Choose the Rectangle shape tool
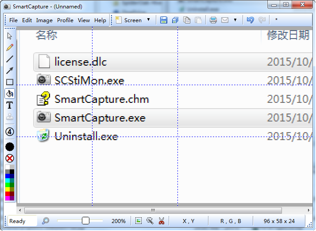The height and width of the screenshot is (231, 316). click(x=9, y=82)
